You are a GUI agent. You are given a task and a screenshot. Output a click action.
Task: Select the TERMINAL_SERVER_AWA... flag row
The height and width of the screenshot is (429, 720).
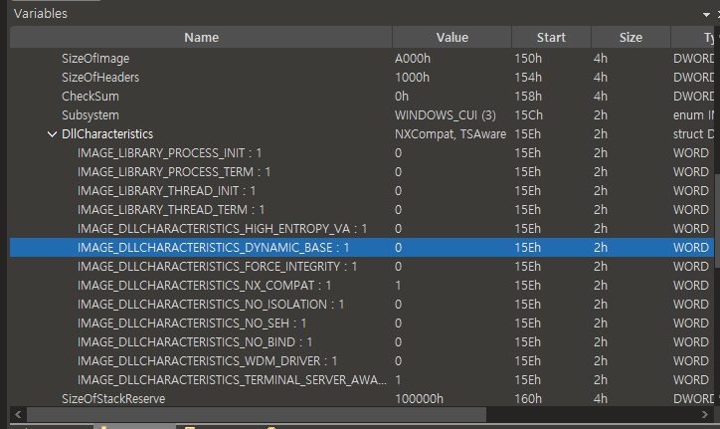coord(362,380)
